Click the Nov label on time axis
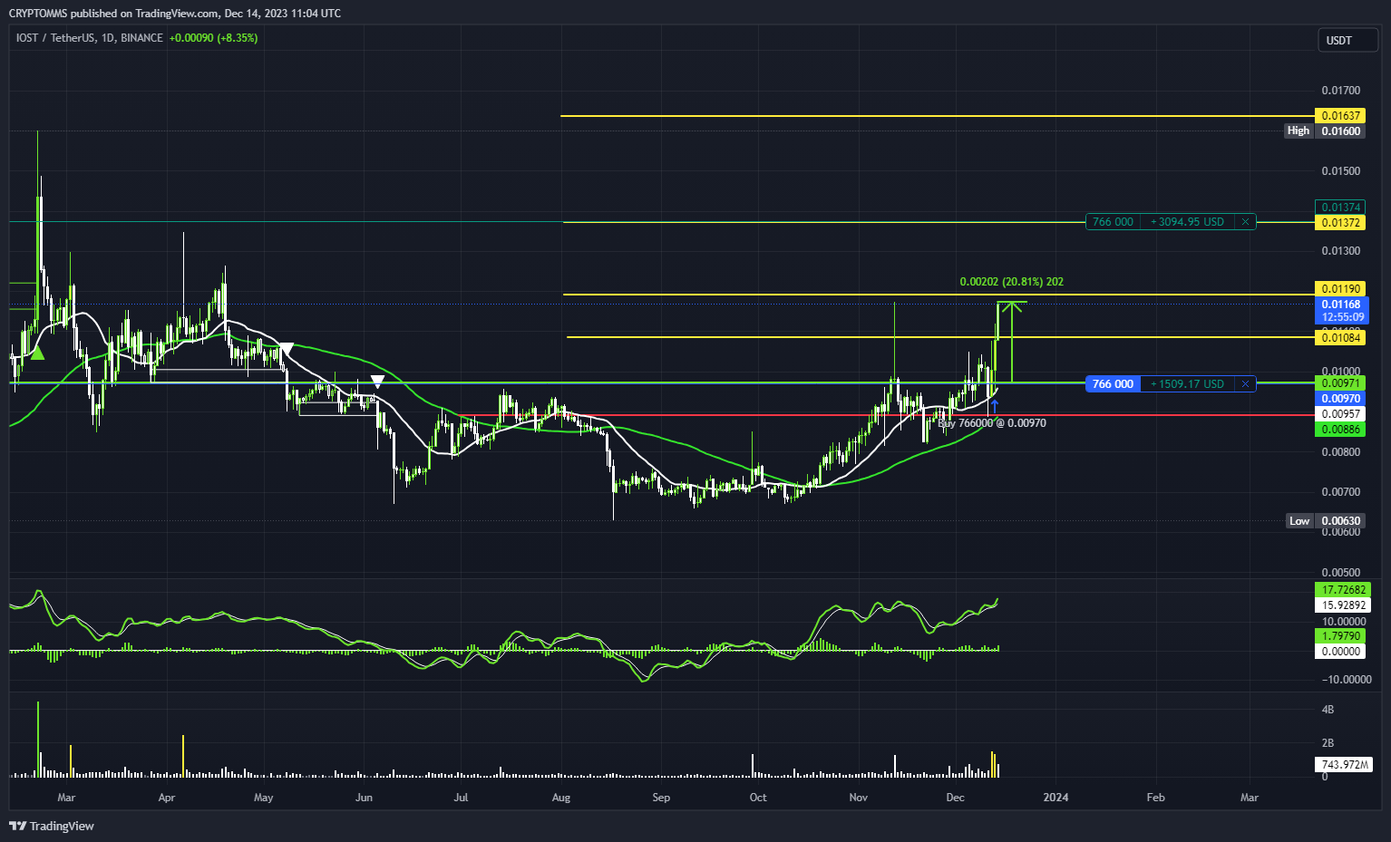 859,798
